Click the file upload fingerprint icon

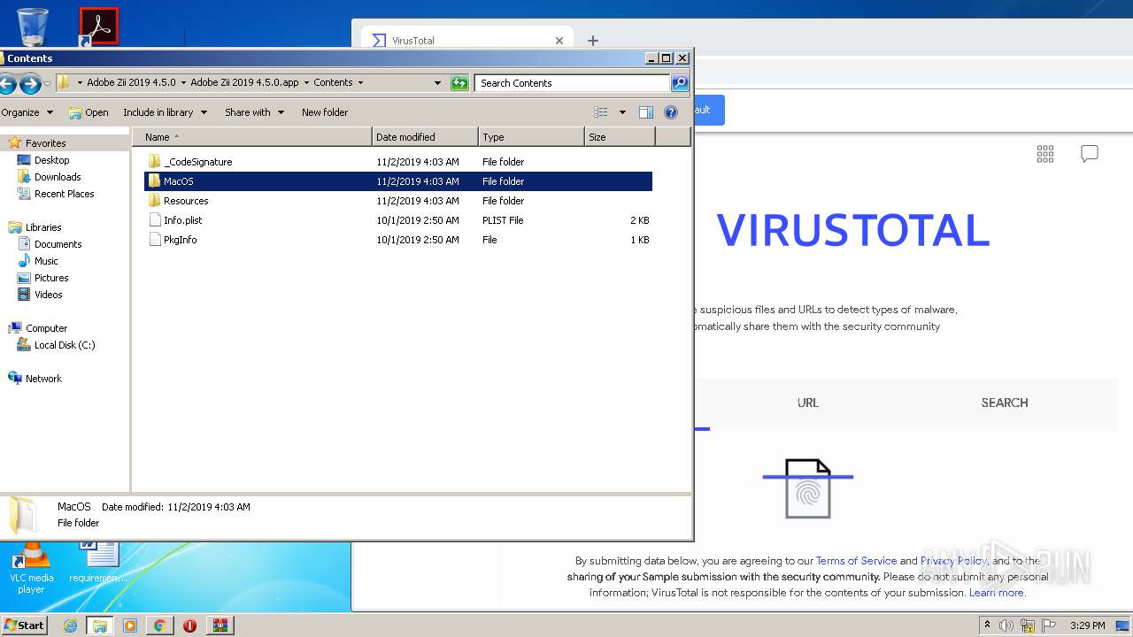tap(808, 488)
